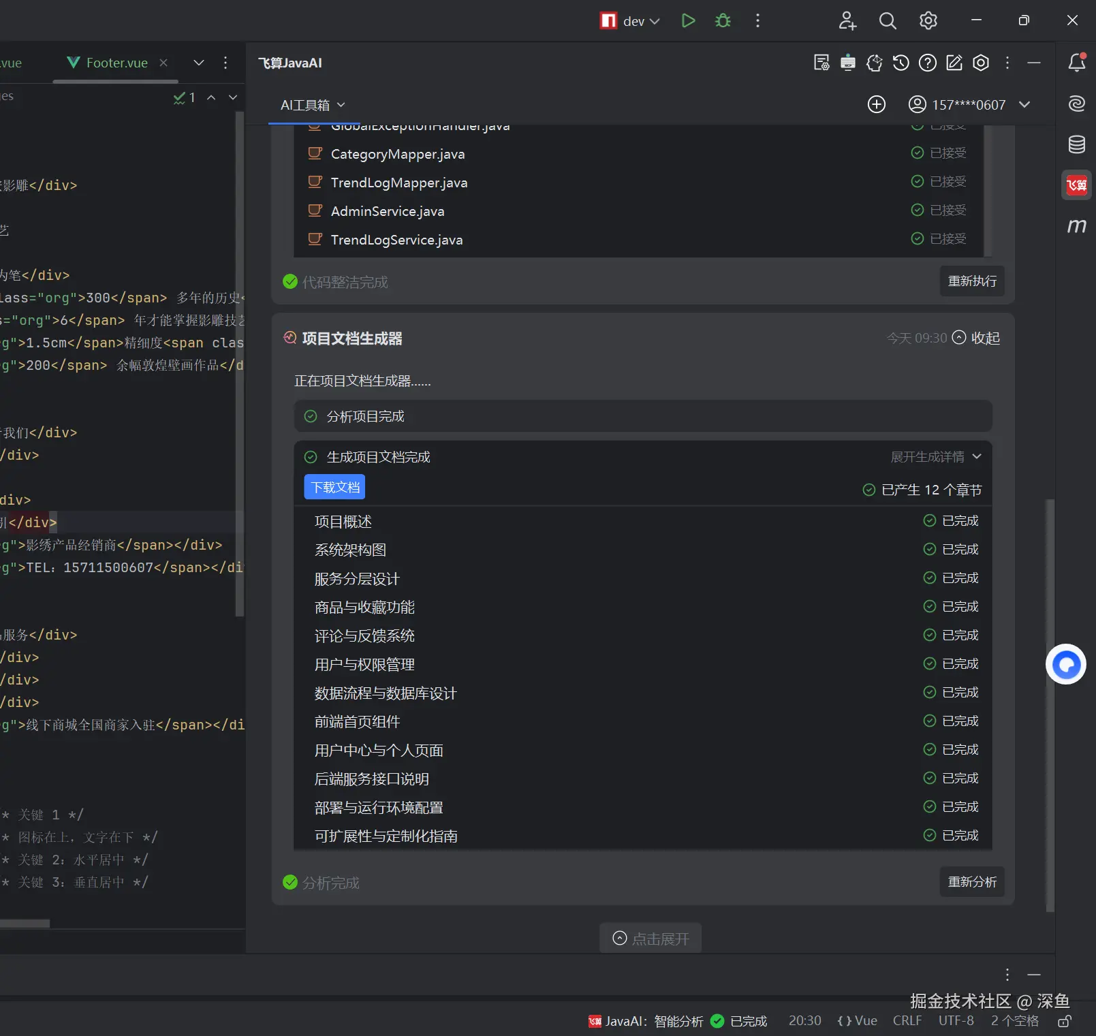1096x1036 pixels.
Task: Open the Maven tool window icon
Action: click(x=1077, y=225)
